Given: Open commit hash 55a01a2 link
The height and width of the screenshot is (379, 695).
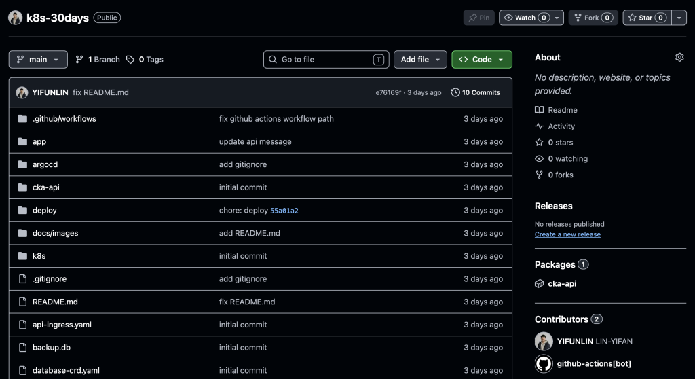Looking at the screenshot, I should [284, 211].
